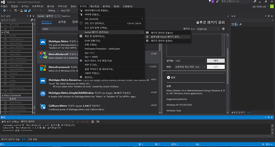The image size is (275, 147).
Task: Open the Debug configuration dropdown
Action: [x=53, y=11]
